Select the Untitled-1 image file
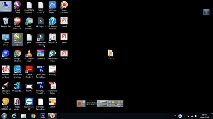This screenshot has height=119, width=213. [x=41, y=55]
